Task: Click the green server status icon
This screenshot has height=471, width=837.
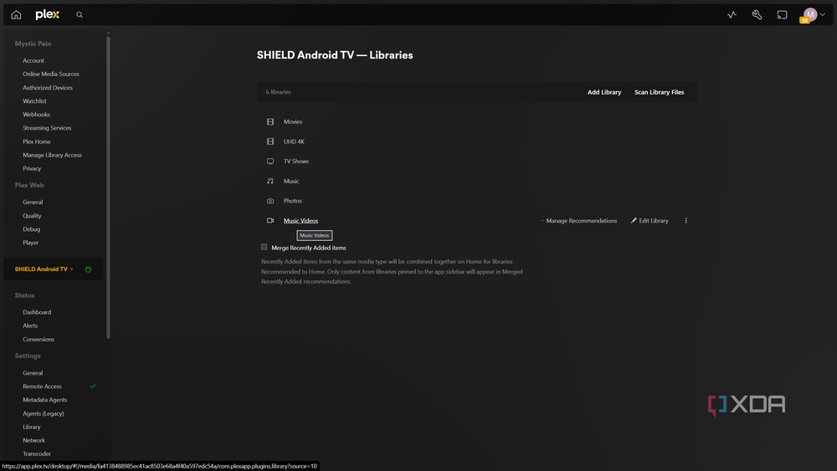Action: [x=88, y=269]
